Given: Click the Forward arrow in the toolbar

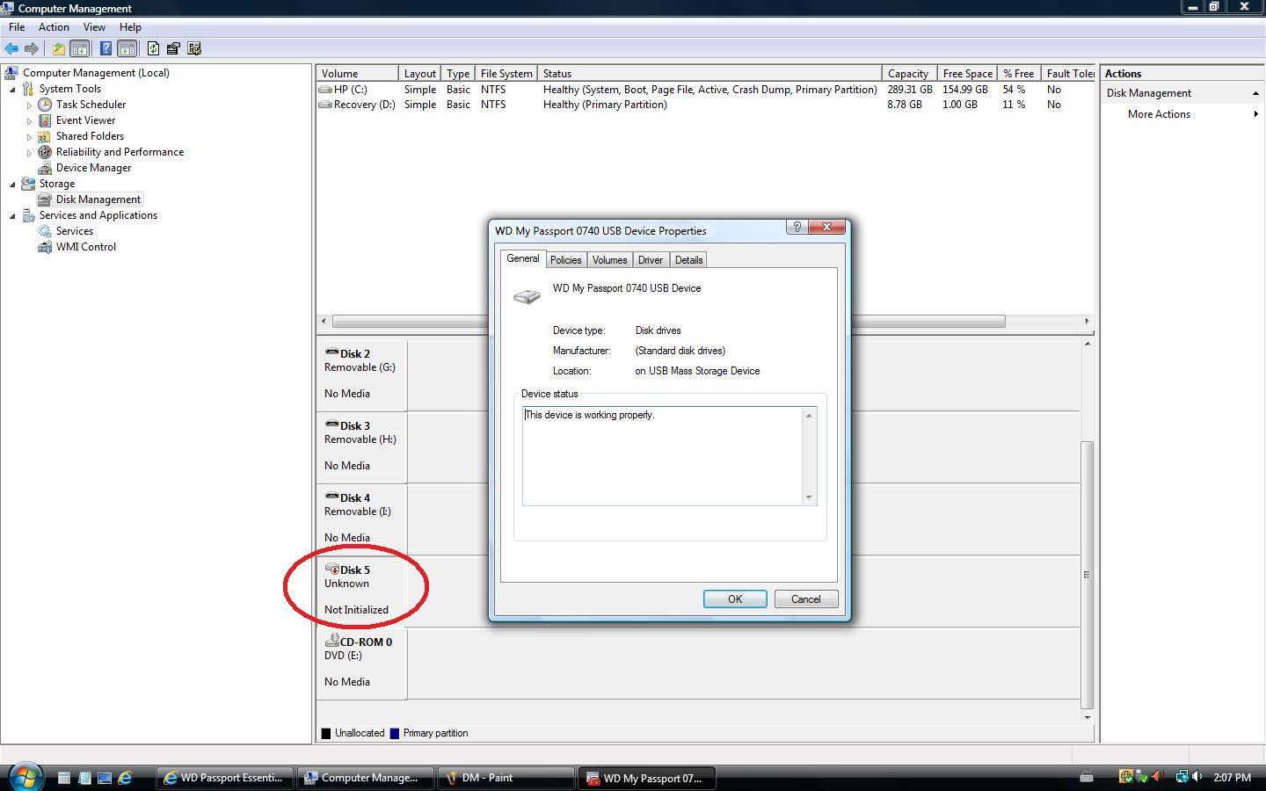Looking at the screenshot, I should pyautogui.click(x=32, y=48).
